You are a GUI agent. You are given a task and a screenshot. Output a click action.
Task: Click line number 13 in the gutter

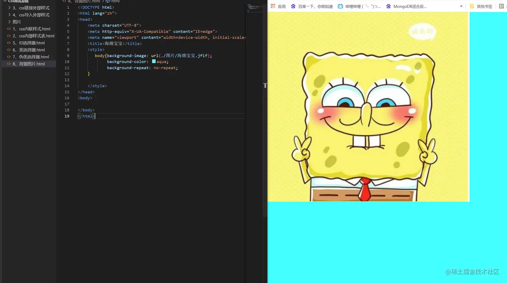[67, 80]
